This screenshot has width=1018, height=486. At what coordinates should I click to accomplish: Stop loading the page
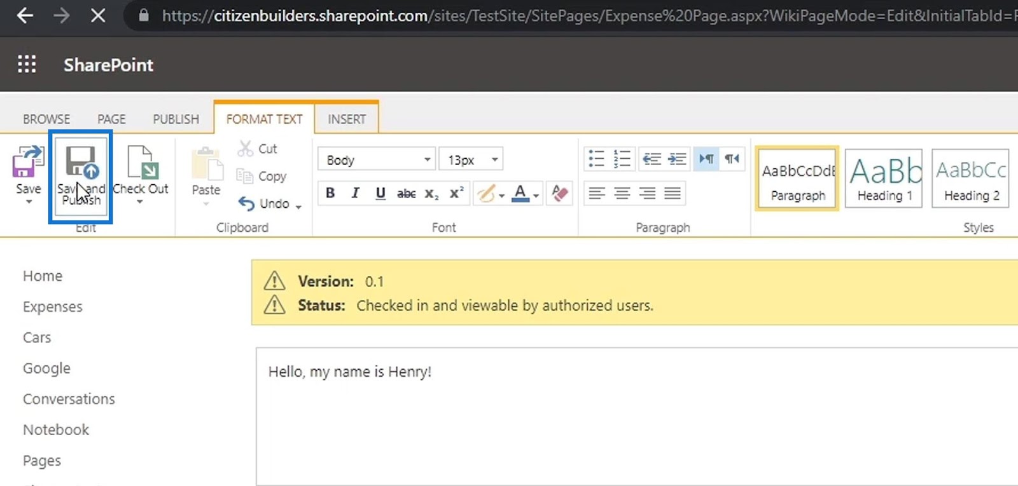click(98, 15)
